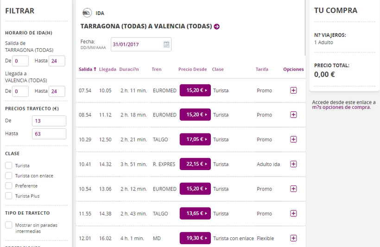Expand options for the 10.29 TALGO train

click(293, 139)
